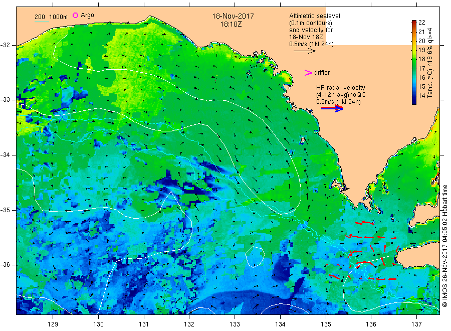Click the red-blue HF radar velocity arrow
Viewport: 451px width, 331px height.
332,108
